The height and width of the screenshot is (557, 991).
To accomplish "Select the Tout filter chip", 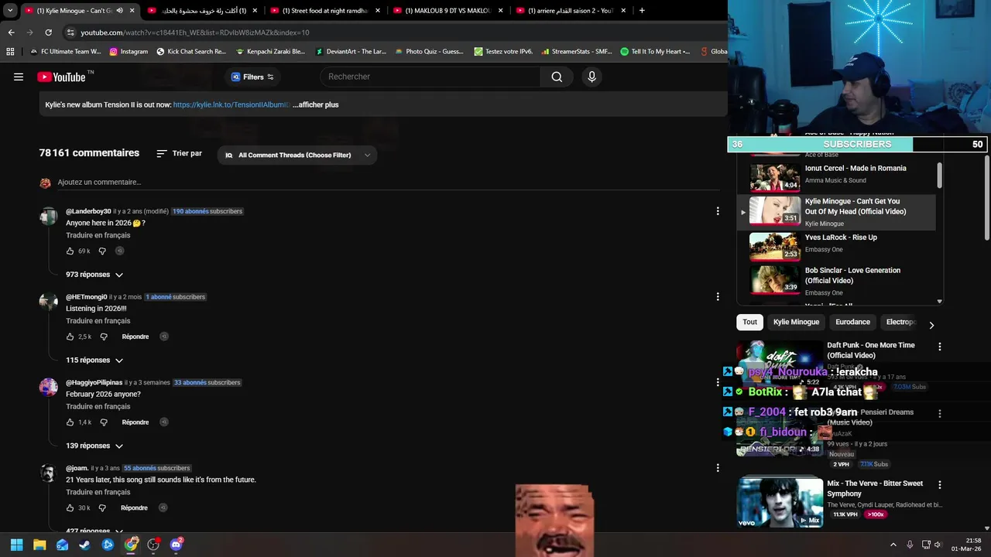I will [x=750, y=322].
